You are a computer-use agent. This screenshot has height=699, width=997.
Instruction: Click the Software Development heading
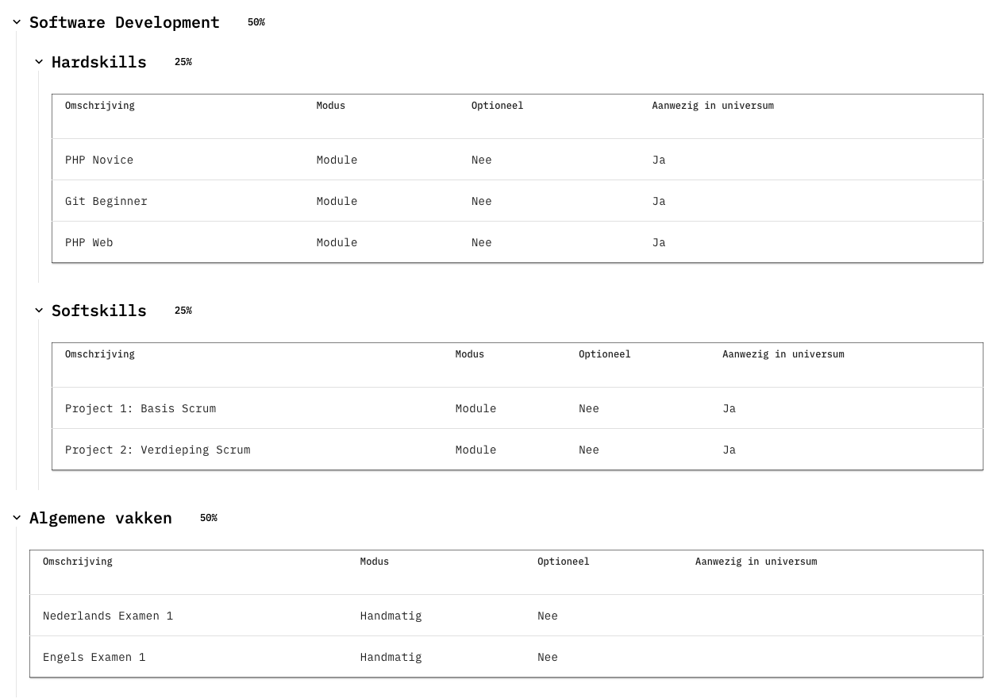(x=125, y=22)
